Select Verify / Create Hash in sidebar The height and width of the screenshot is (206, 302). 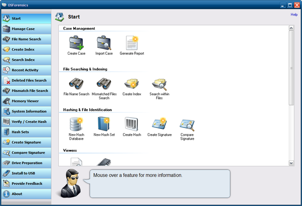(26, 122)
